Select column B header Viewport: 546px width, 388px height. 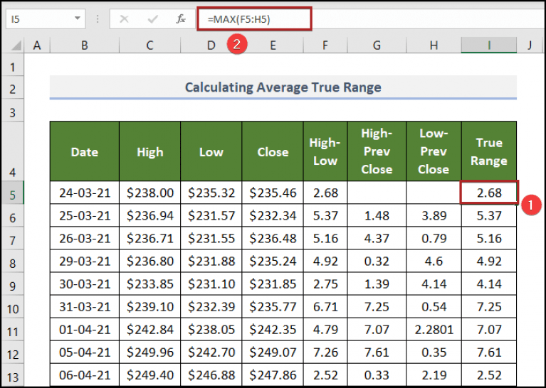pos(84,45)
